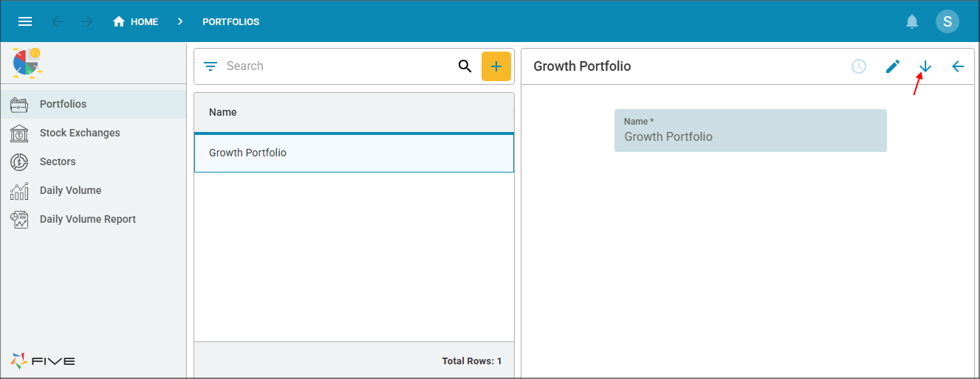
Task: Navigate back using the top bar arrow
Action: [58, 21]
